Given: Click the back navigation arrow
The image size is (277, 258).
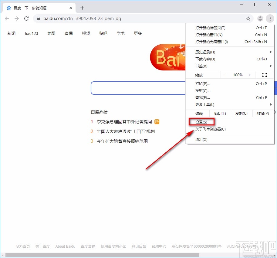Looking at the screenshot, I should click(x=7, y=18).
